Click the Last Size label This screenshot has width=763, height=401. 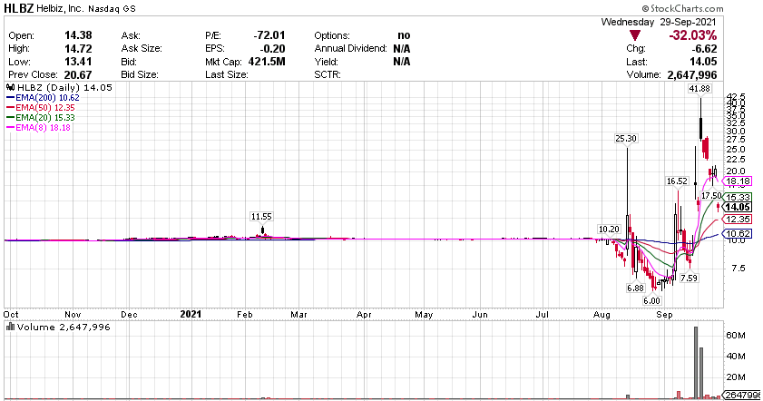226,75
